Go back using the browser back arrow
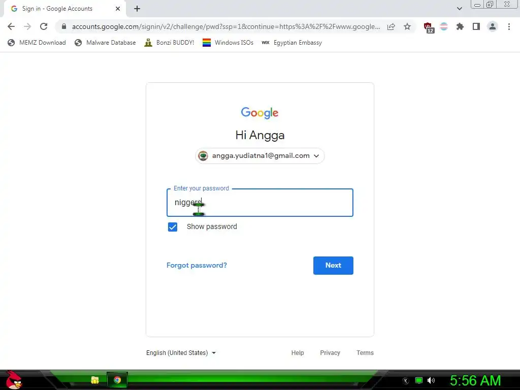Viewport: 520px width, 390px height. (11, 26)
